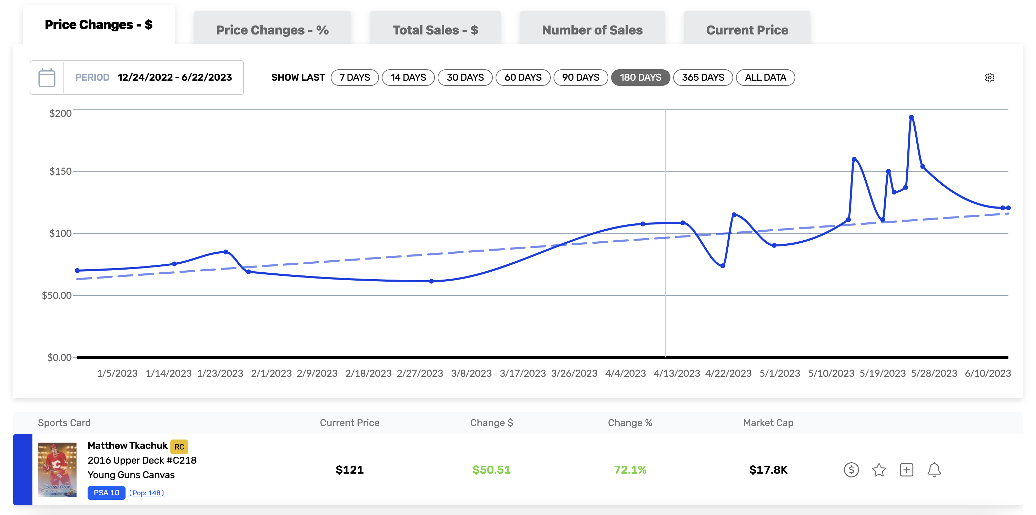Click the 1/5/2023 axis date label

click(117, 373)
